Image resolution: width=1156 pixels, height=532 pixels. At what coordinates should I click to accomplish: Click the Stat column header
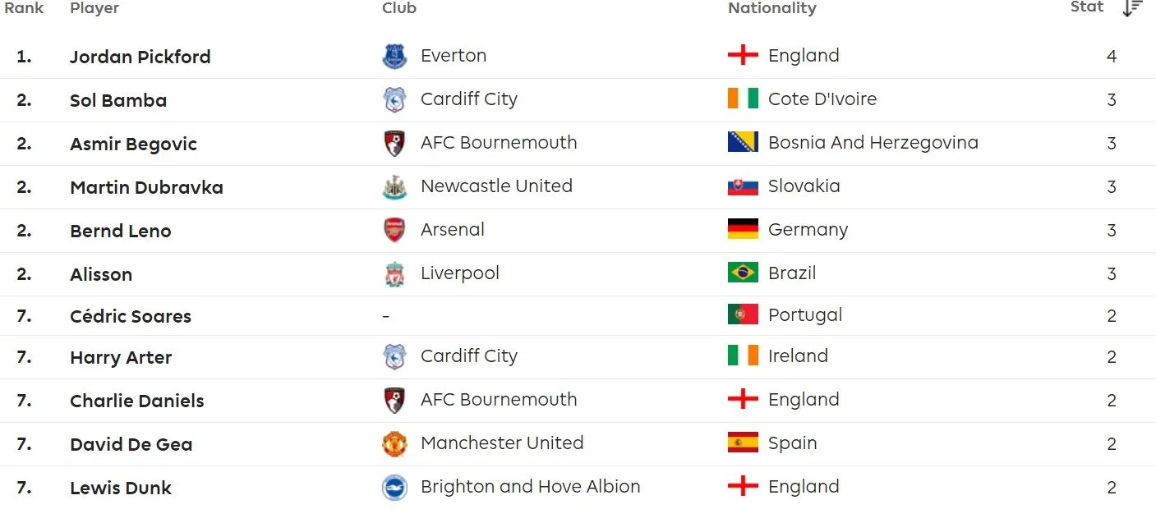point(1086,7)
